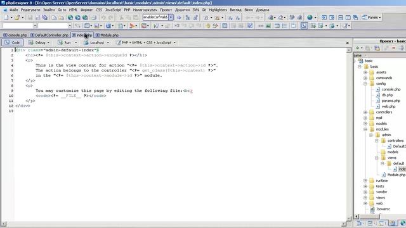Click the green add icon in the project panel

358,48
